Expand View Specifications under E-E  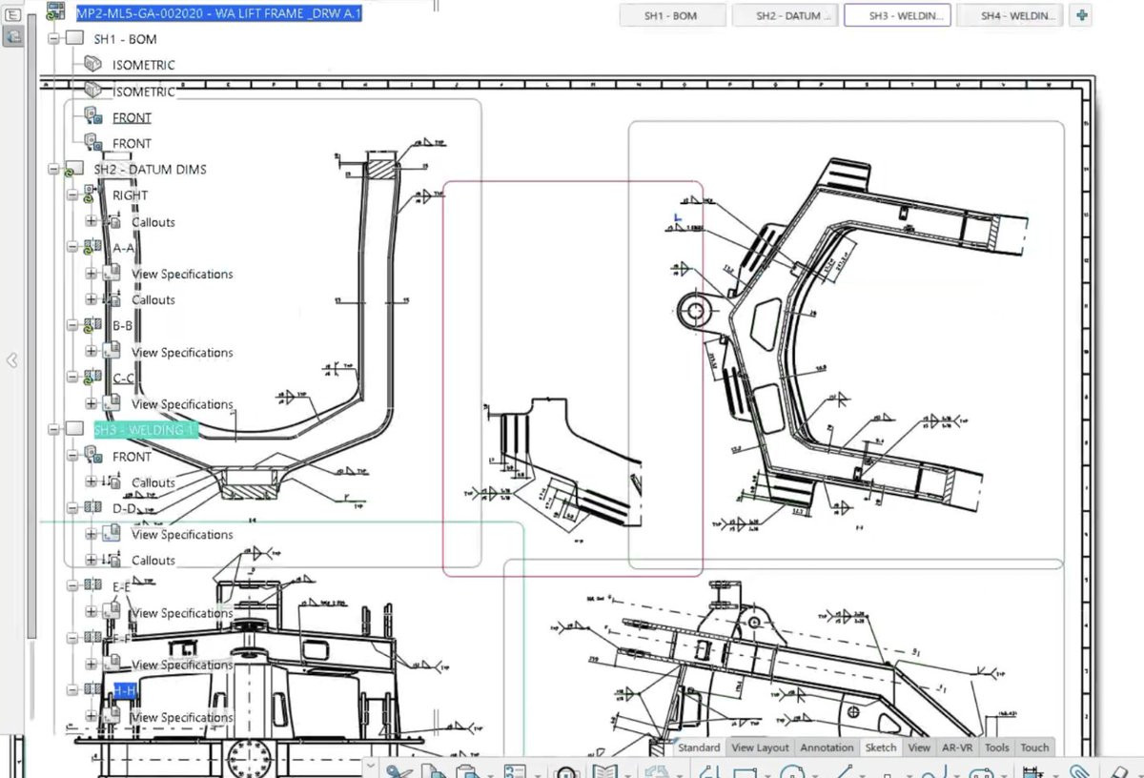tap(92, 612)
